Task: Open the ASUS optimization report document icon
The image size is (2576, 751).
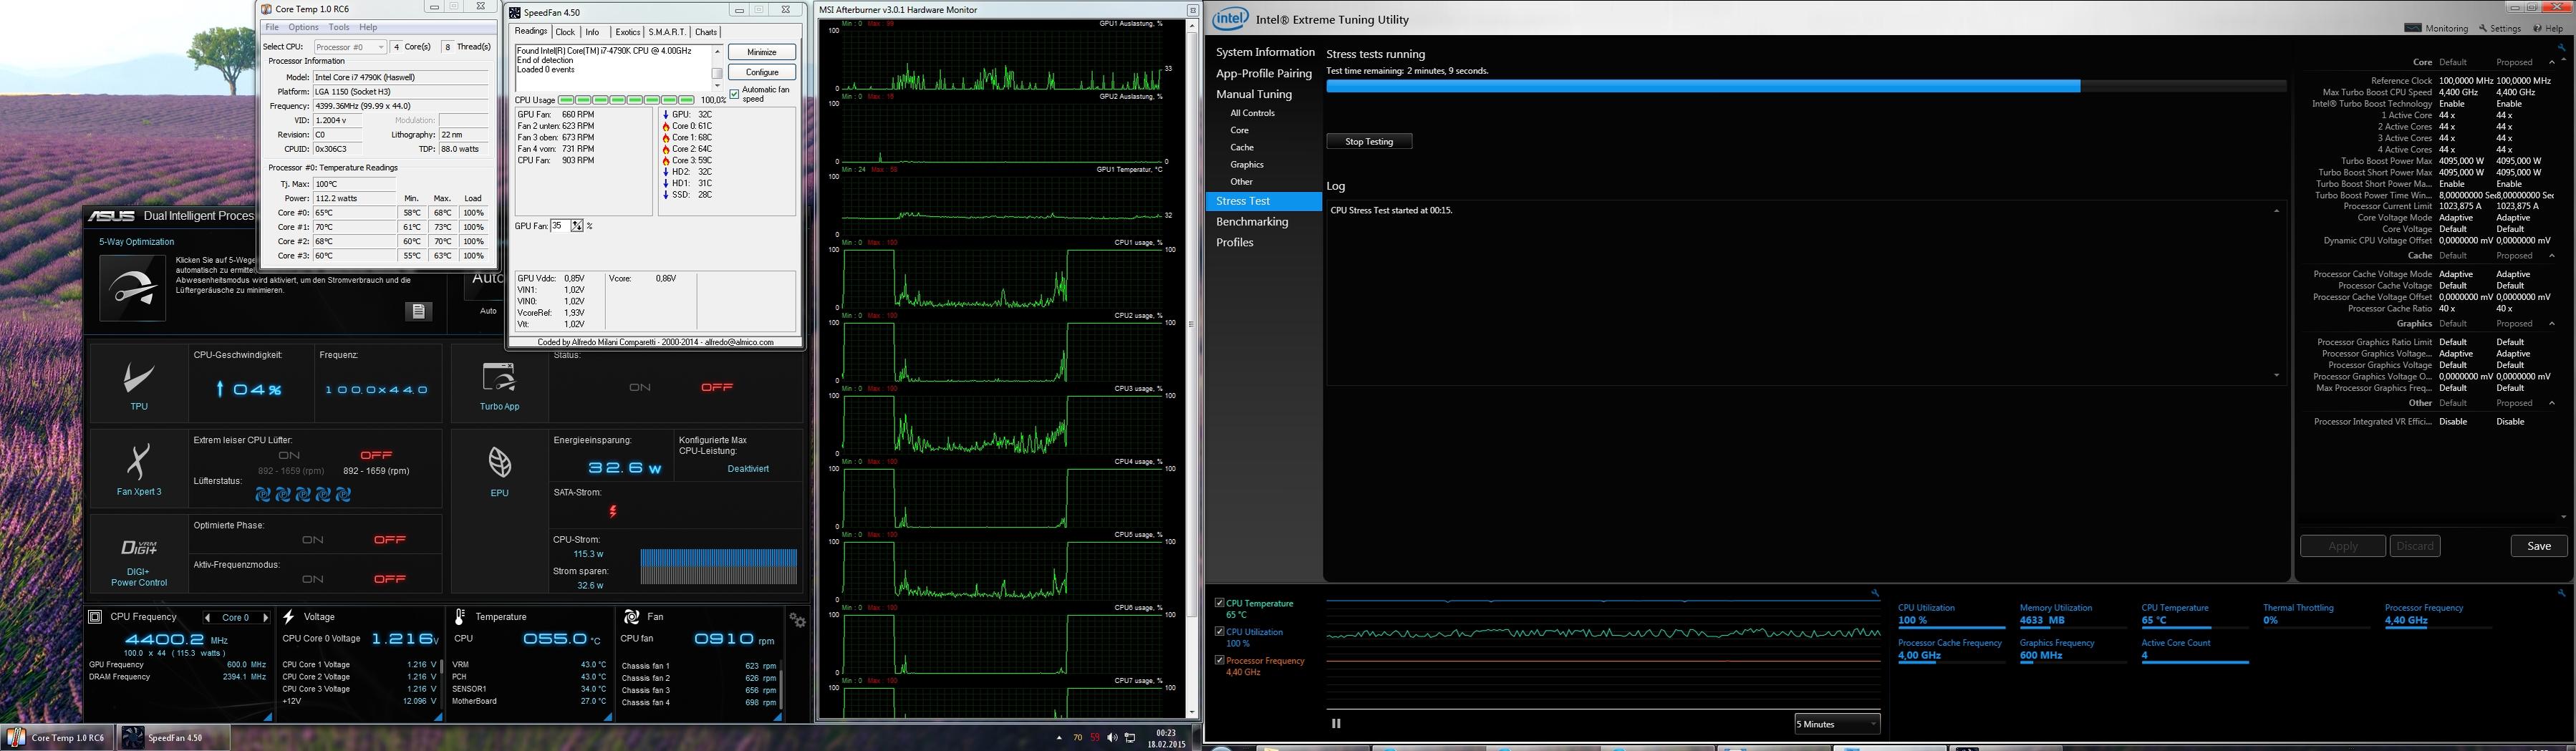Action: (x=418, y=311)
